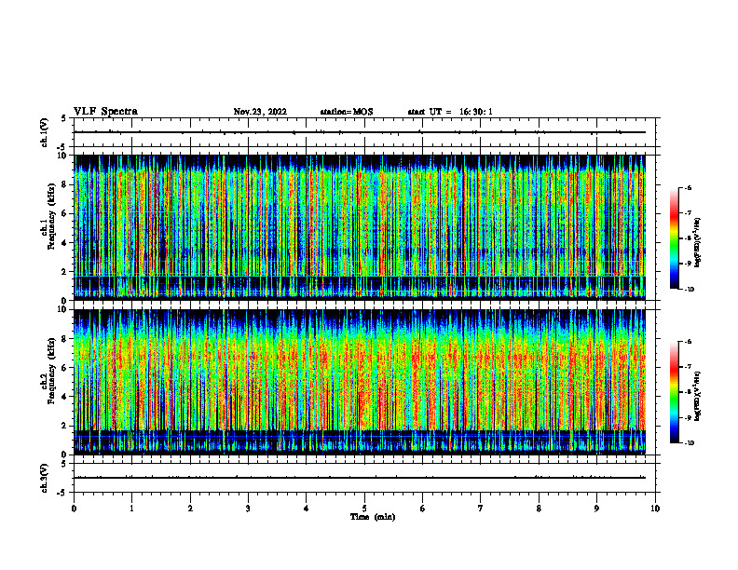Click x-axis tick label '0'
This screenshot has height=570, width=738.
[74, 509]
